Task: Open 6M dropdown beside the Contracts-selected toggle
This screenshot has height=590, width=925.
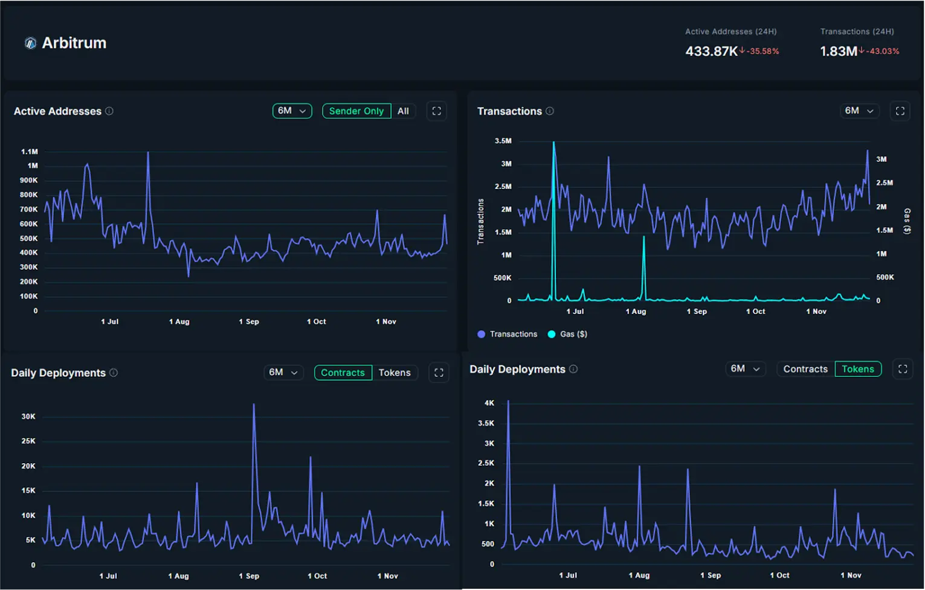Action: pos(283,373)
